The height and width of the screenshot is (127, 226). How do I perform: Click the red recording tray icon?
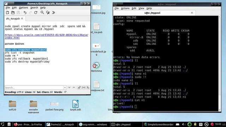click(212, 125)
